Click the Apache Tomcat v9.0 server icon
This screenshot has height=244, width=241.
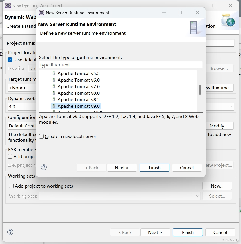(54, 106)
